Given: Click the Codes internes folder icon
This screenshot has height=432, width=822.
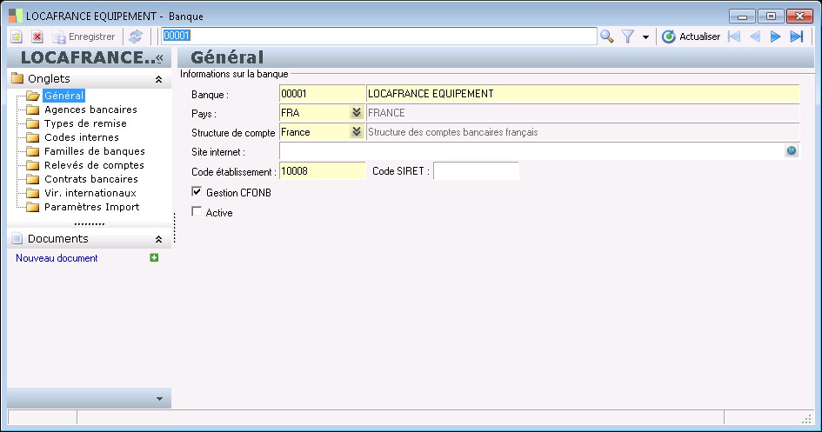Looking at the screenshot, I should pos(33,137).
